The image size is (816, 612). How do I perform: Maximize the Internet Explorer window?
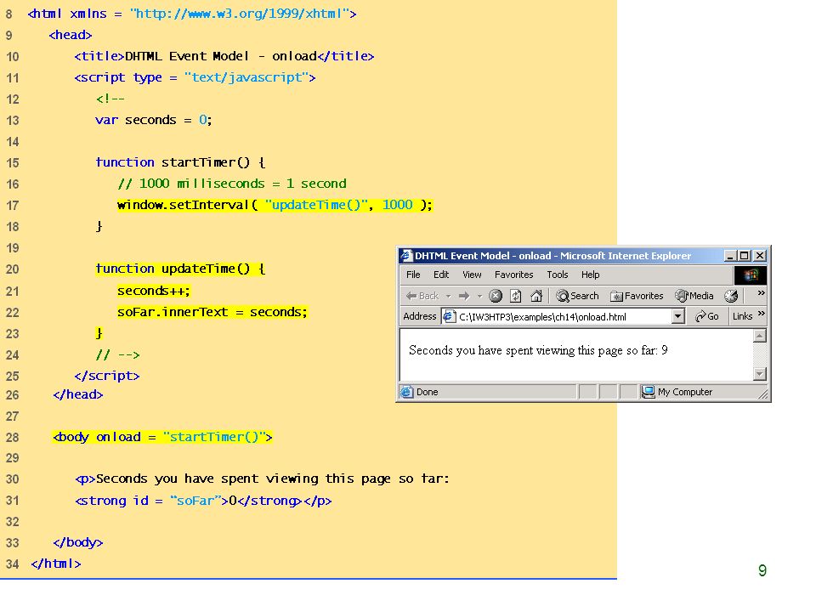(x=745, y=256)
